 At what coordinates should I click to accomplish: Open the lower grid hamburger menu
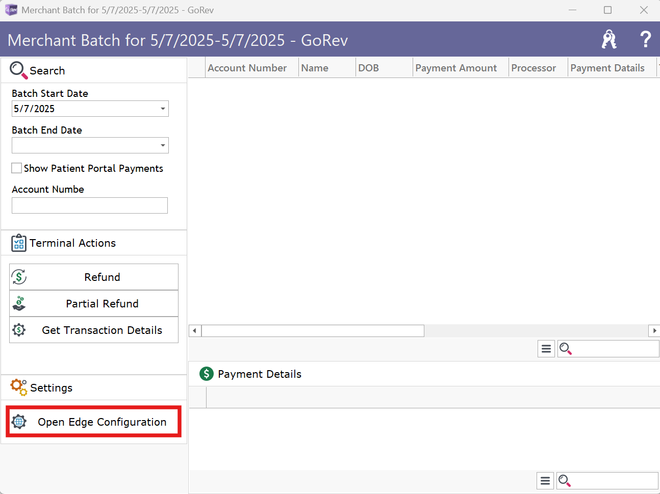[x=545, y=481]
